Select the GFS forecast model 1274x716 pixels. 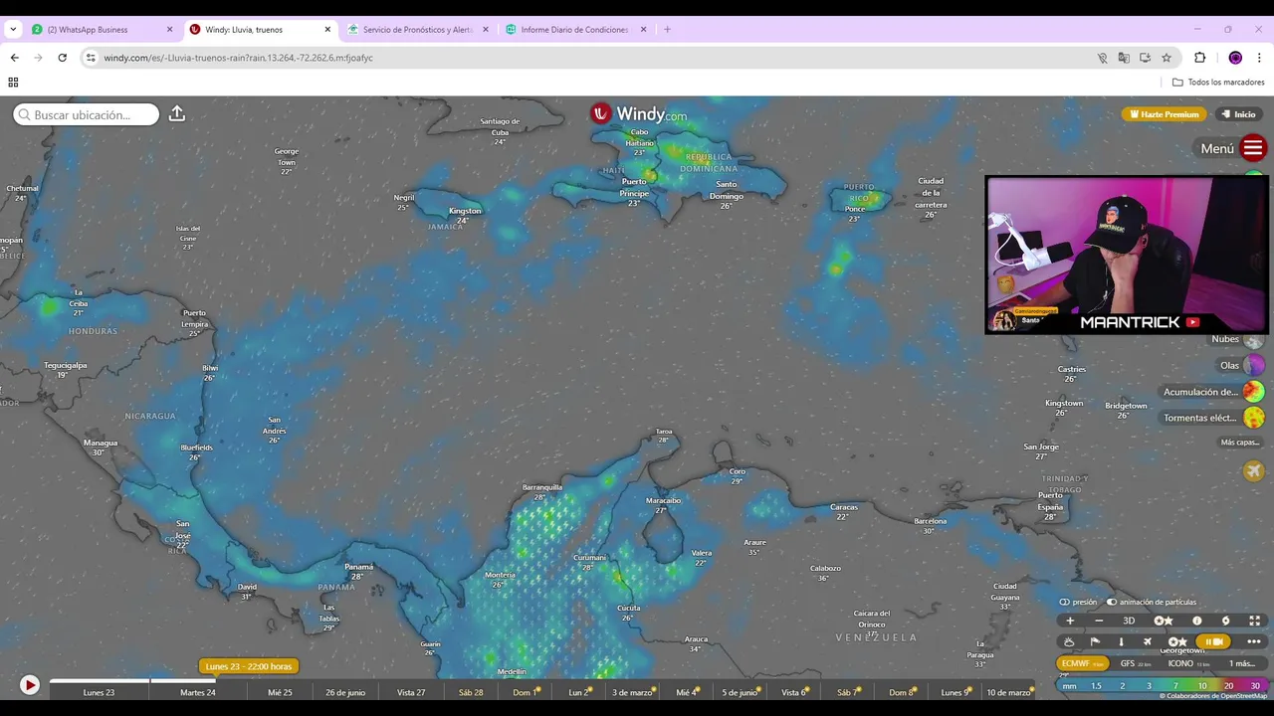coord(1136,663)
